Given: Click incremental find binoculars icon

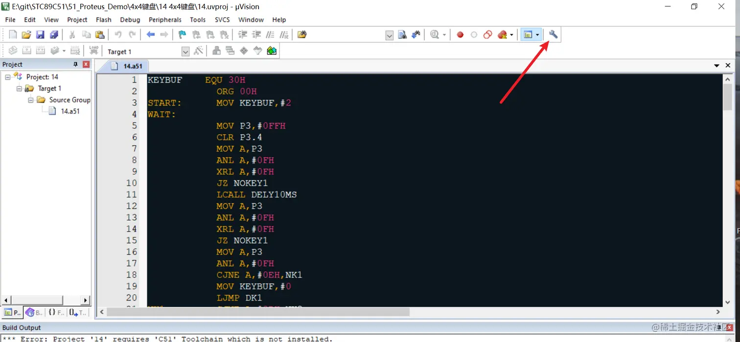Looking at the screenshot, I should 416,35.
